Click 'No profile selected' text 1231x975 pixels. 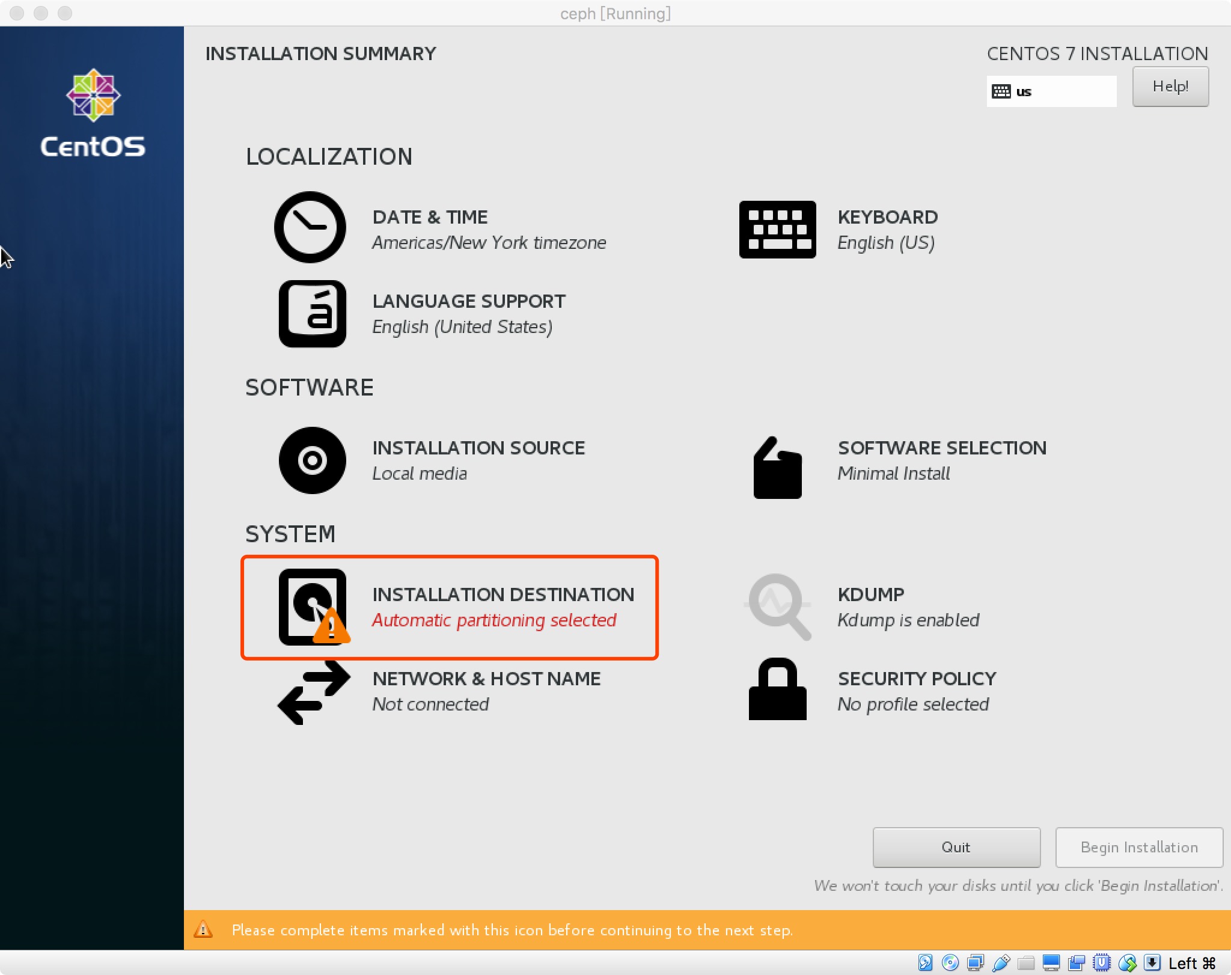(913, 704)
